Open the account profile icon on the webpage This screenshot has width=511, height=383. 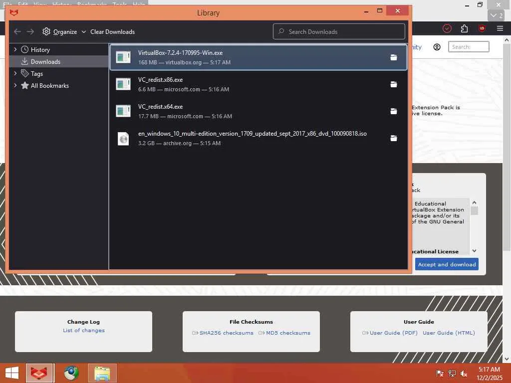(x=437, y=47)
